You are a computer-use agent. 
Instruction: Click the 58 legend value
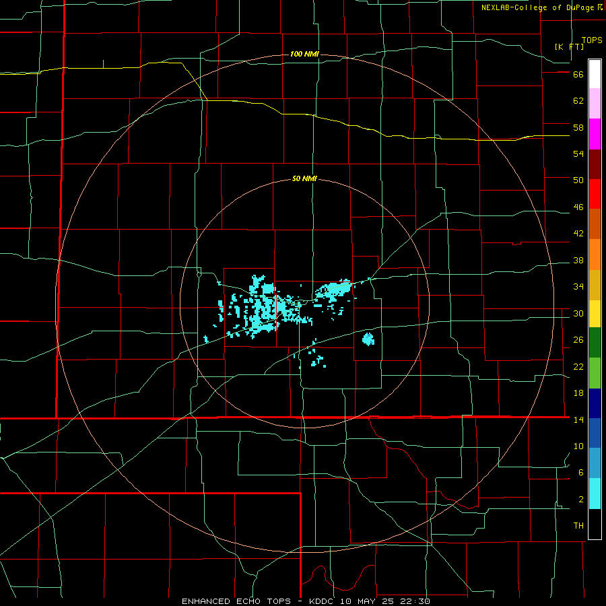coord(578,127)
